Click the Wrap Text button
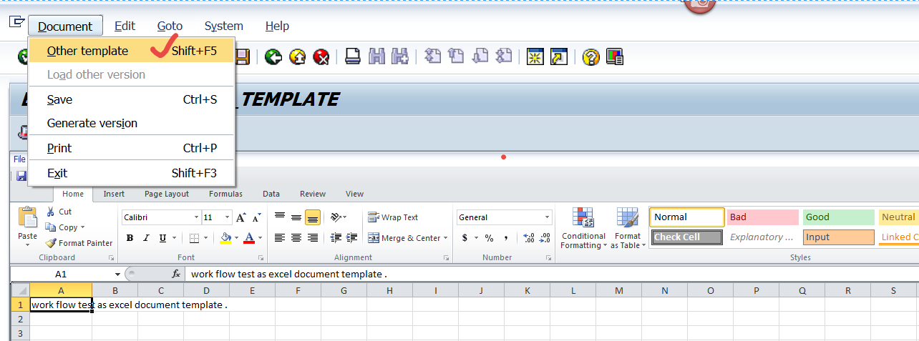Viewport: 919px width, 341px height. tap(393, 217)
